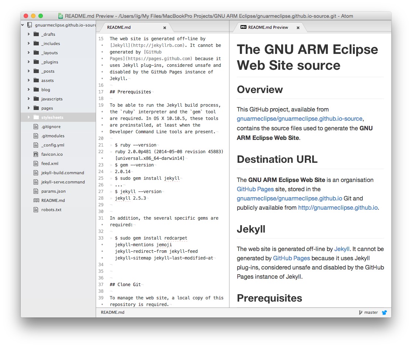412x347 pixels.
Task: Expand the pages folder chevron
Action: pos(29,108)
